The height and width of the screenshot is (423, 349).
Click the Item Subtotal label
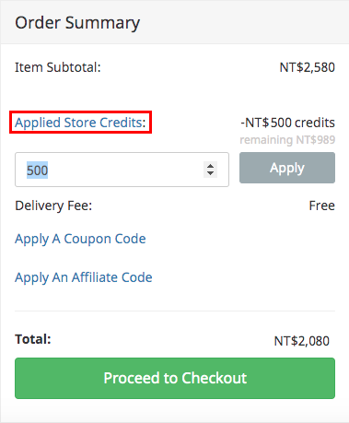(x=58, y=67)
